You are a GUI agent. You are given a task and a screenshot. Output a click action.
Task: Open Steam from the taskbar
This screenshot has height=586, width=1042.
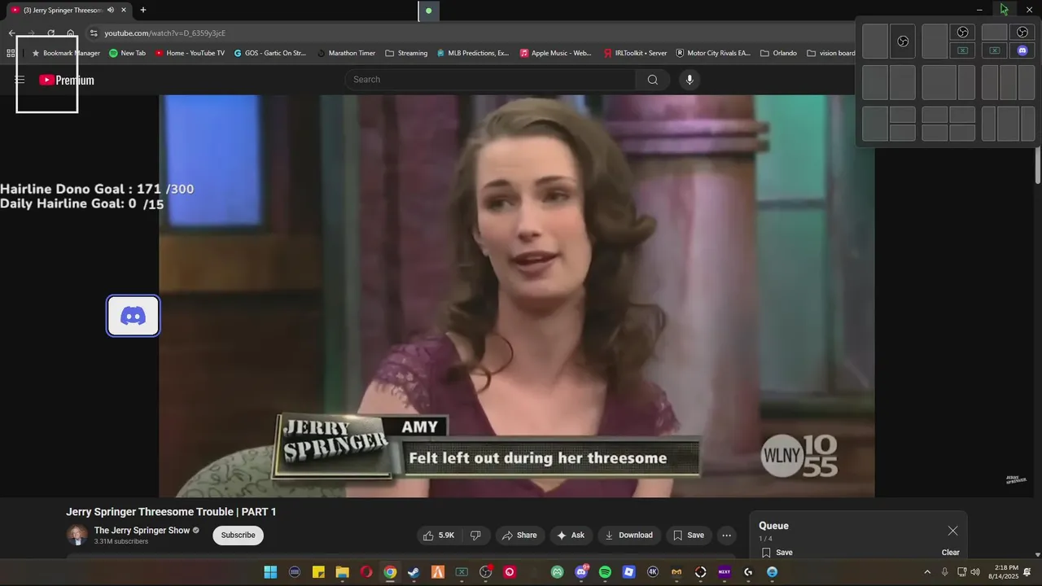click(414, 572)
